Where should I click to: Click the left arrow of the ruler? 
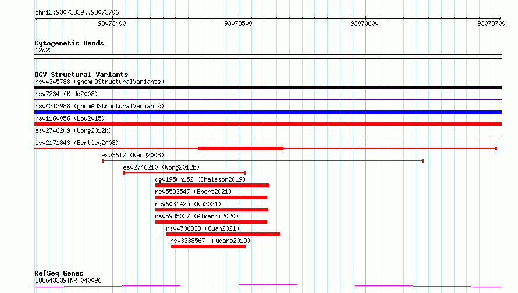(36, 18)
